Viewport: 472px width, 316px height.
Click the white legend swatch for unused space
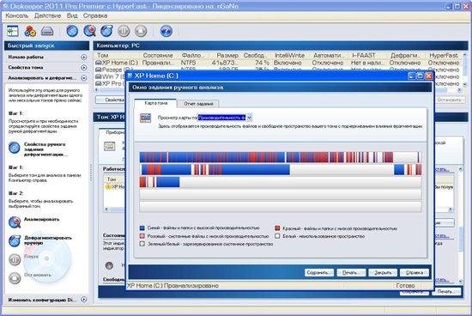click(277, 236)
